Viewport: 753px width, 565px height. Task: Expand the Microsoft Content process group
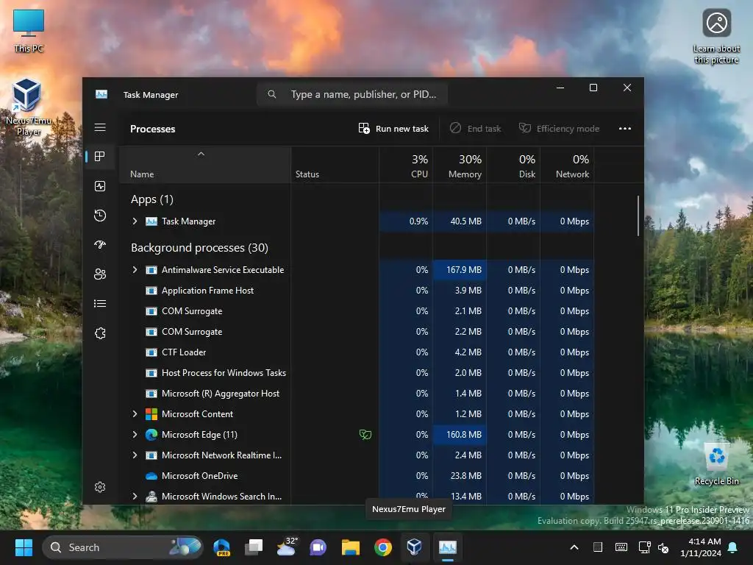tap(135, 413)
